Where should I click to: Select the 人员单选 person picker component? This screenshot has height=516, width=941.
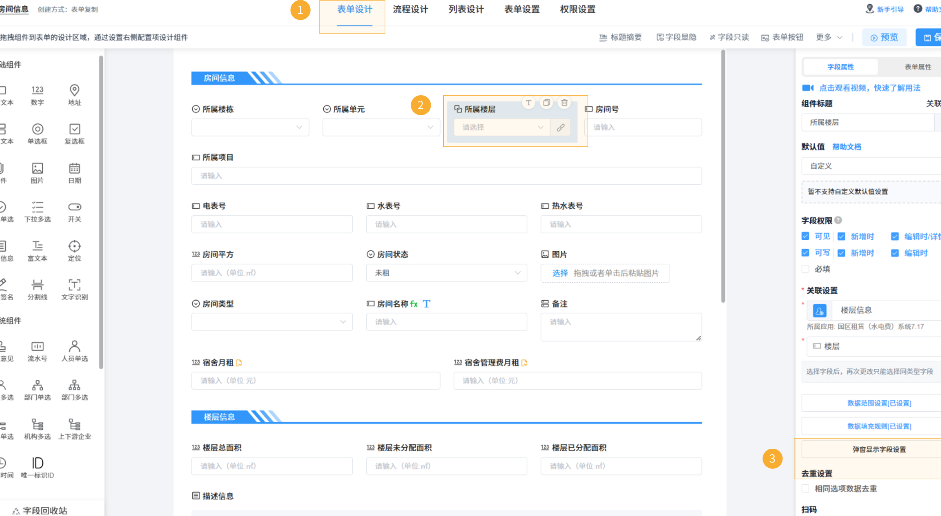(74, 351)
